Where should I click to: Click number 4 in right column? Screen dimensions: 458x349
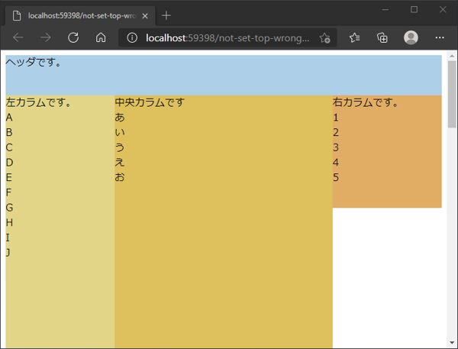coord(336,163)
